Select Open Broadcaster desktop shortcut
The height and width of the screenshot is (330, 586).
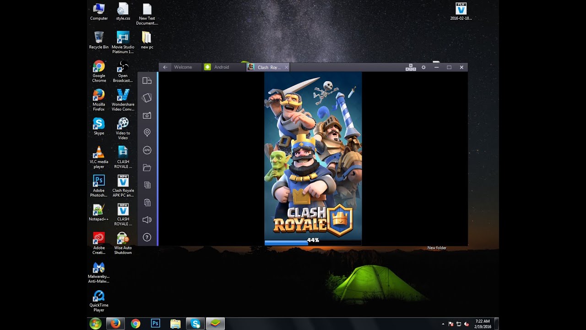point(123,71)
